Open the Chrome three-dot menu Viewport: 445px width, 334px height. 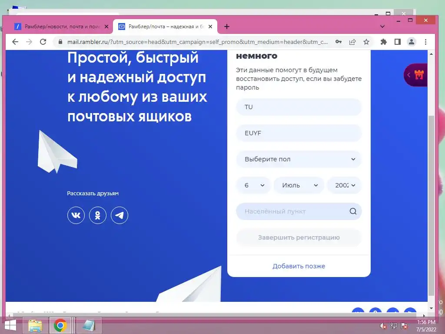pos(425,42)
